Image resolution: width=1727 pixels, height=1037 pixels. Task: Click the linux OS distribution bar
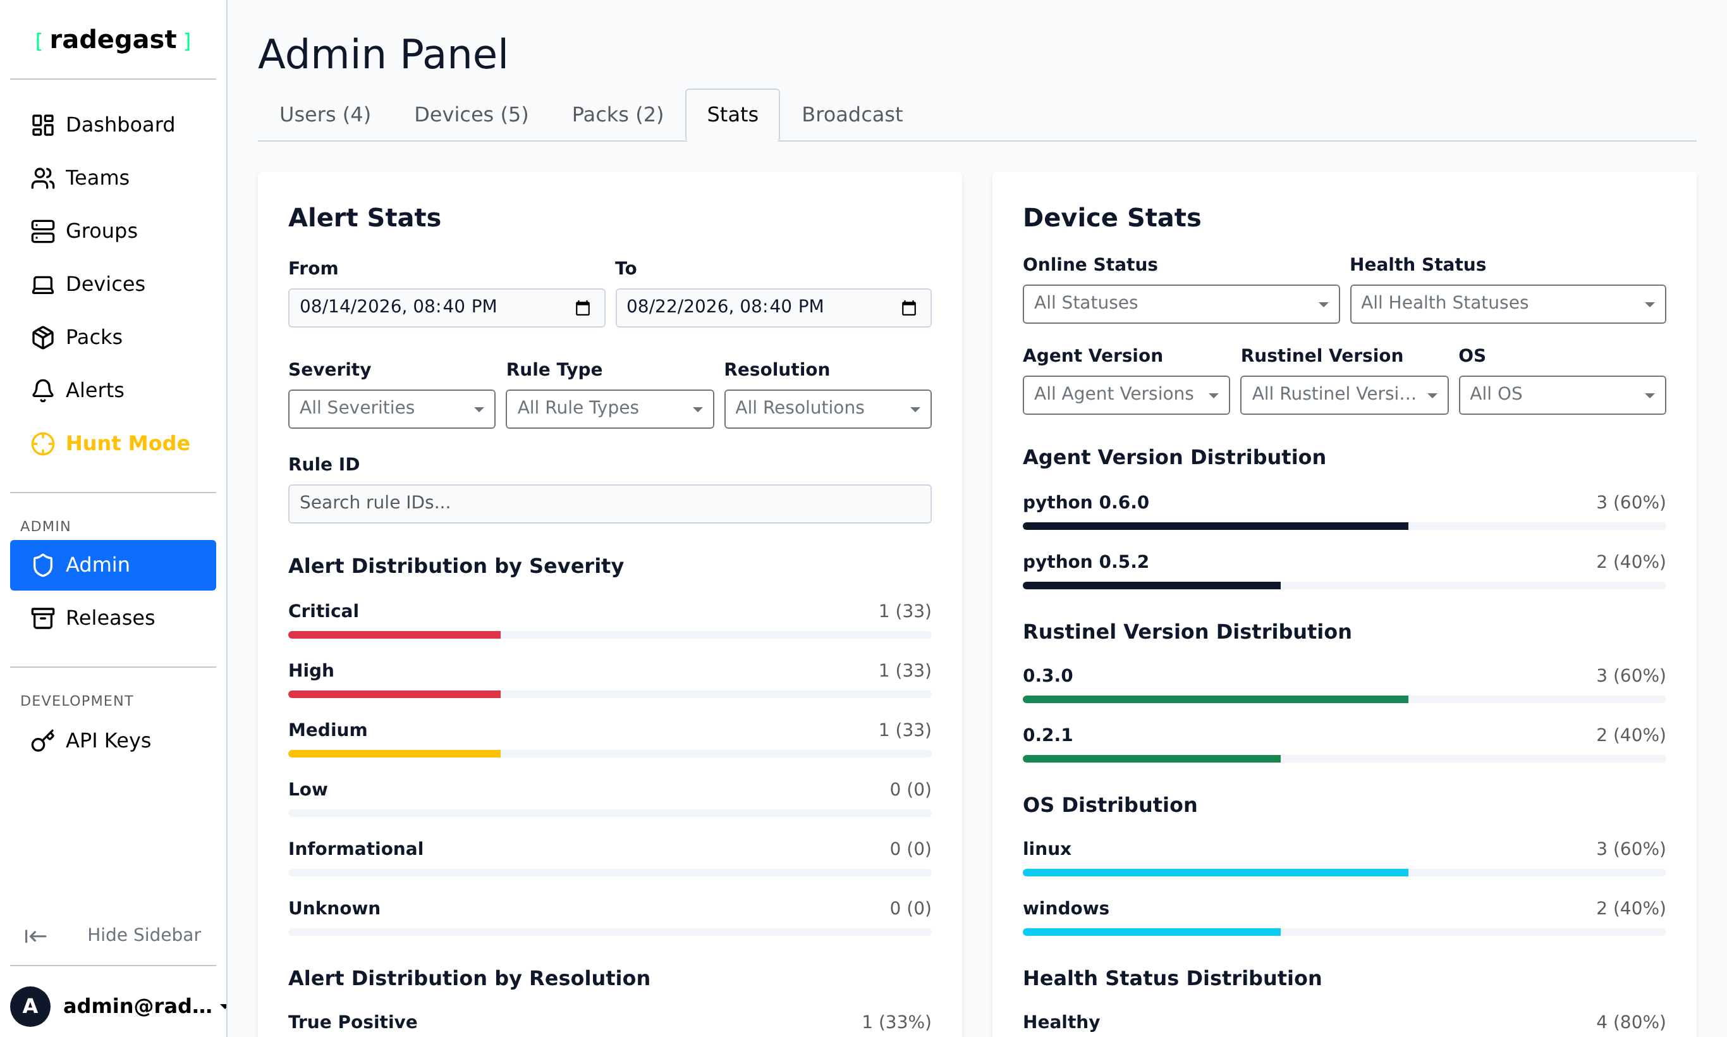point(1344,873)
